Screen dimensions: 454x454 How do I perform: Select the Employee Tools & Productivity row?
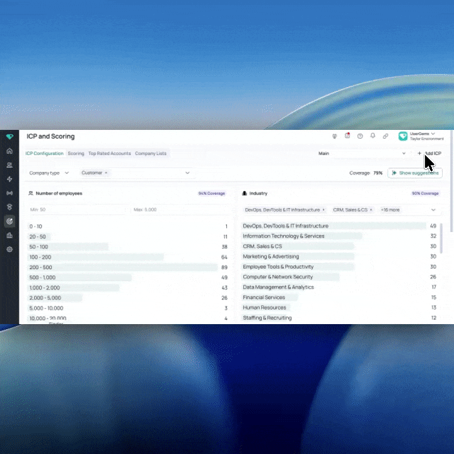(x=339, y=267)
